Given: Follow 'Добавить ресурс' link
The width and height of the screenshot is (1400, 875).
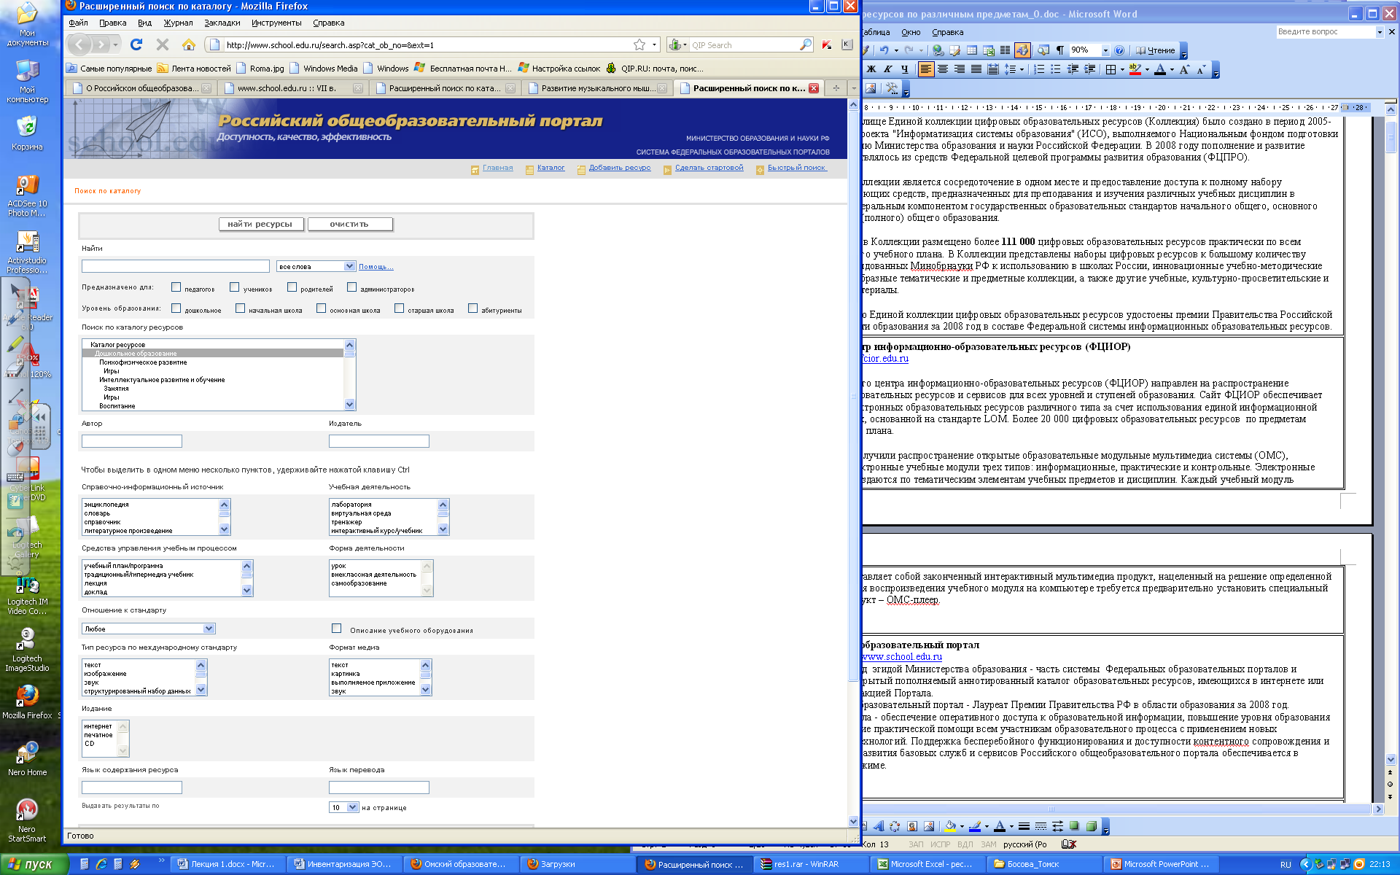Looking at the screenshot, I should [620, 168].
